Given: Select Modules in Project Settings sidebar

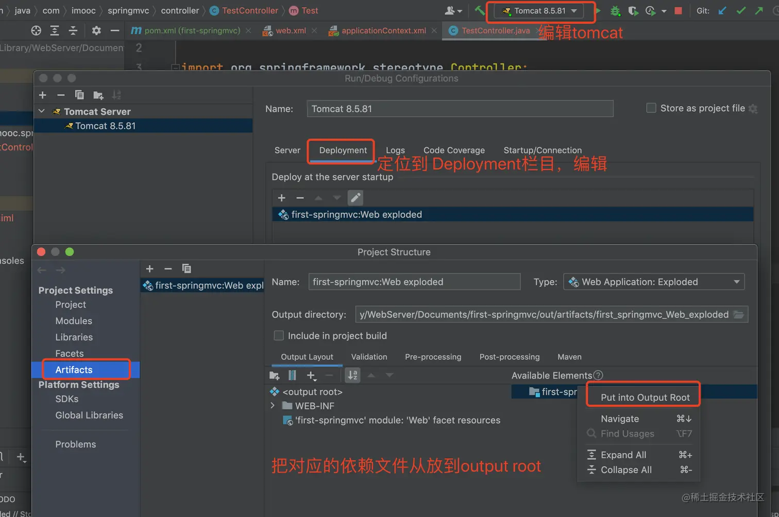Looking at the screenshot, I should [x=74, y=321].
